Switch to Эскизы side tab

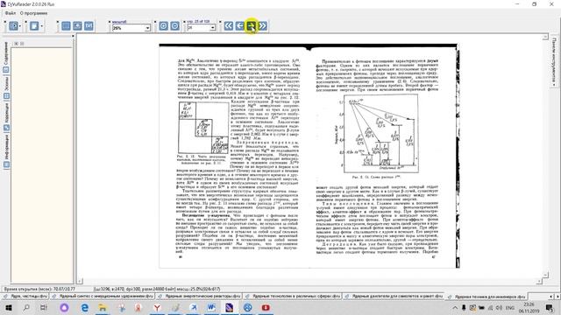pyautogui.click(x=6, y=88)
